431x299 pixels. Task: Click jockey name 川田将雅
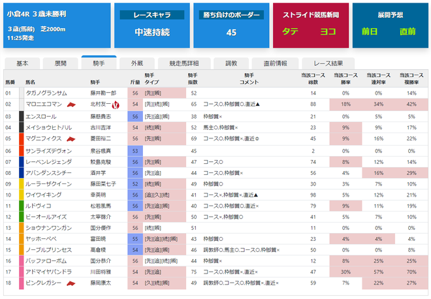tap(101, 272)
